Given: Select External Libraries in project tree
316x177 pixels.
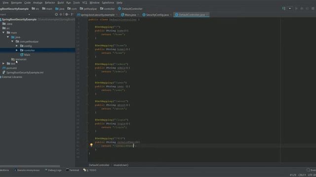Looking at the screenshot, I should [11, 77].
